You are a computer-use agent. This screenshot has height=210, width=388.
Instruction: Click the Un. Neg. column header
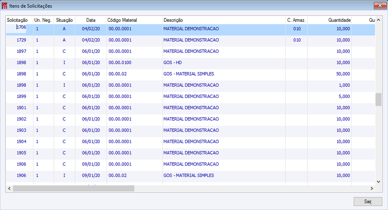[x=43, y=20]
